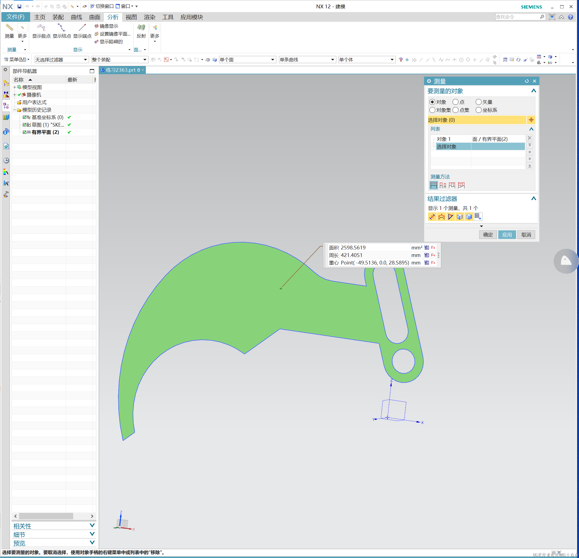Screen dimensions: 579x558
Task: Open the 单个面 face rule dropdown
Action: (x=247, y=60)
